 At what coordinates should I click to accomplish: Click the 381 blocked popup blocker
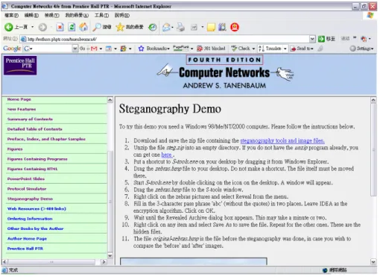(x=211, y=49)
